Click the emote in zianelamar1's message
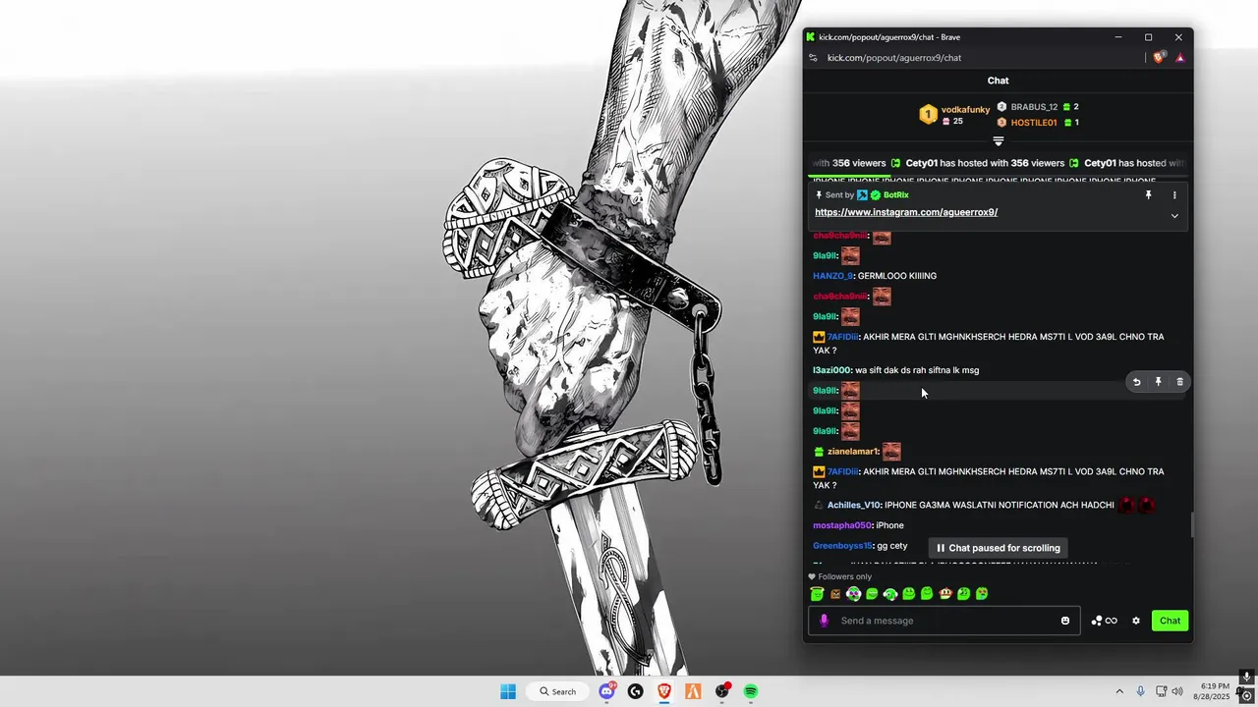 (x=891, y=452)
